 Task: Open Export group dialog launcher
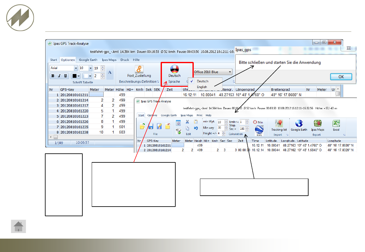click(x=344, y=135)
